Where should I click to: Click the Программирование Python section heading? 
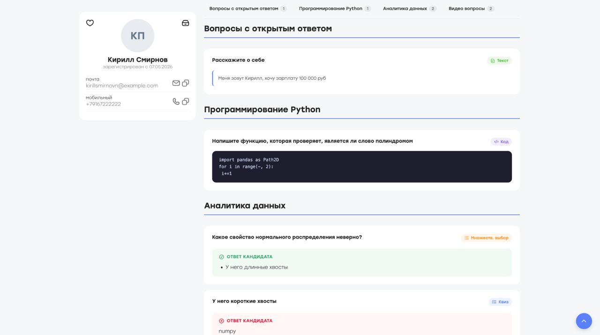(x=262, y=110)
